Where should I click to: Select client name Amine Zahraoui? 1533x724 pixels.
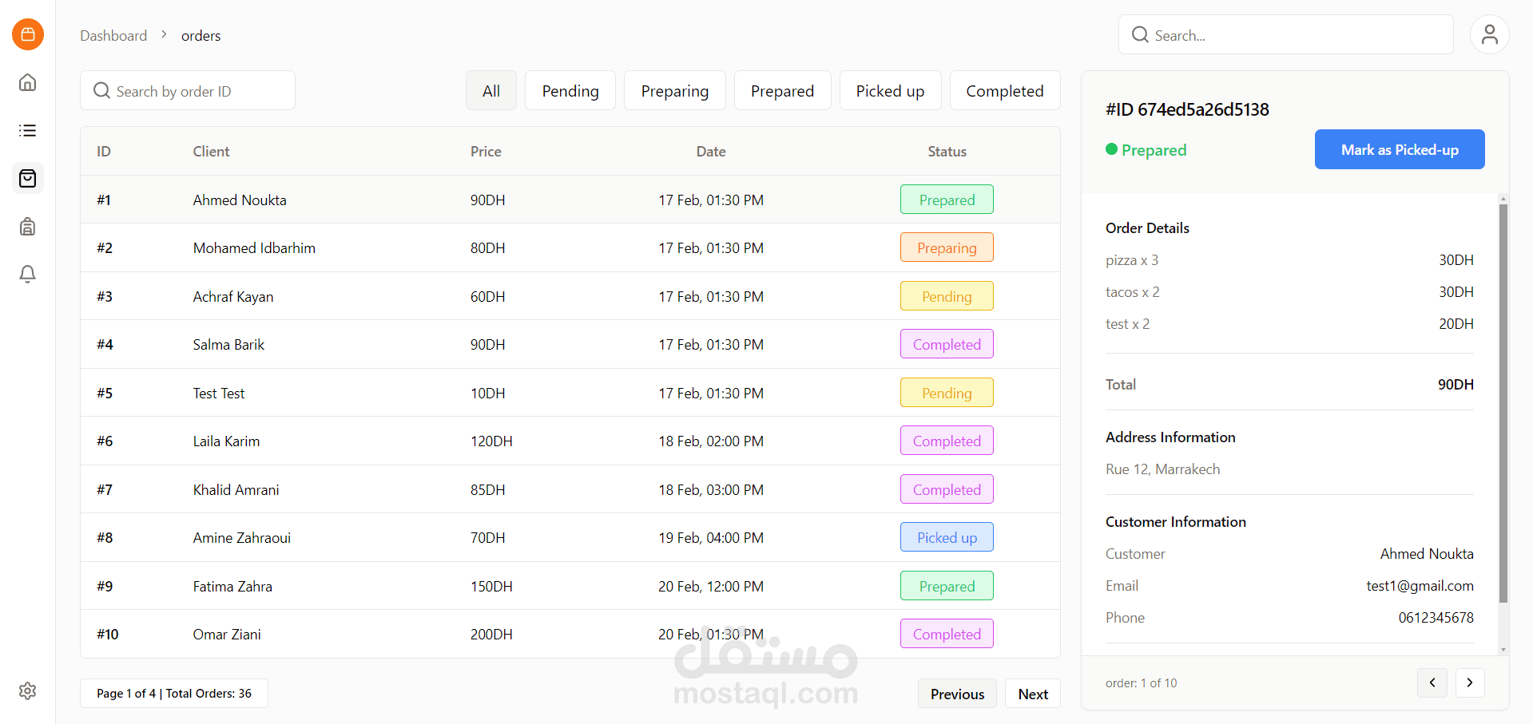click(x=242, y=537)
